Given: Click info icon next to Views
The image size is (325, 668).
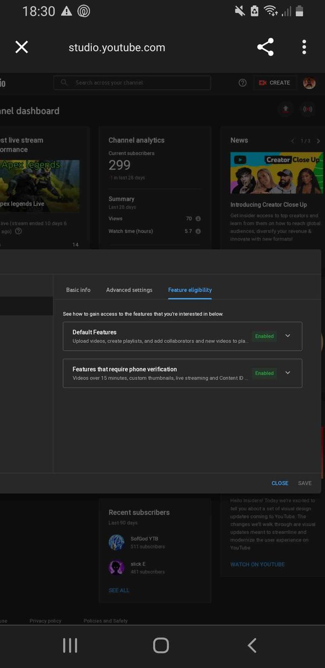Looking at the screenshot, I should click(x=198, y=219).
